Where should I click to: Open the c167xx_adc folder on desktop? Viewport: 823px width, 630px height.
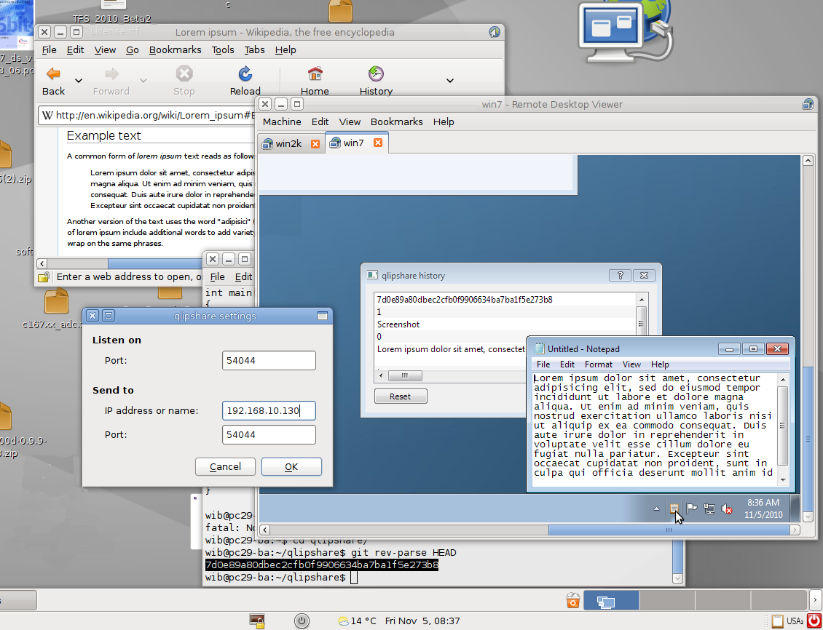click(x=56, y=303)
